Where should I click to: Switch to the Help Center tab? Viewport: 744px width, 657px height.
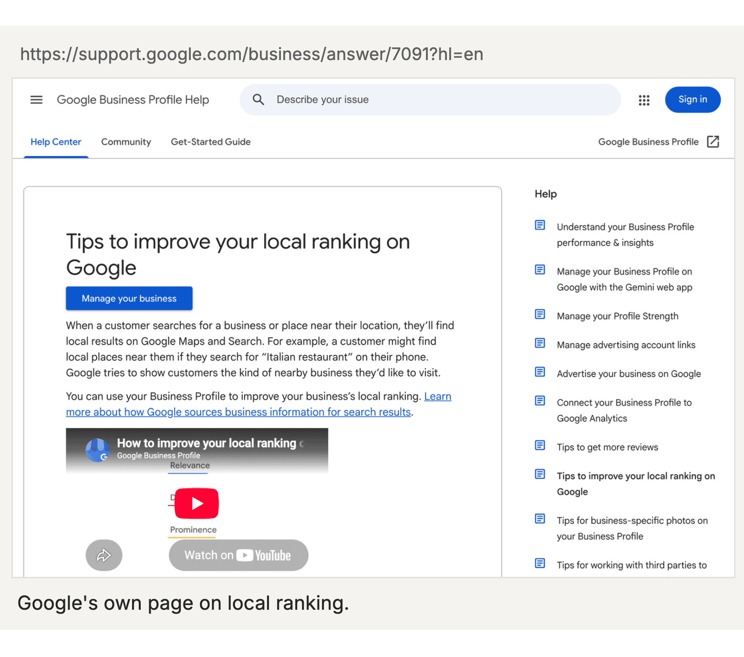(56, 142)
